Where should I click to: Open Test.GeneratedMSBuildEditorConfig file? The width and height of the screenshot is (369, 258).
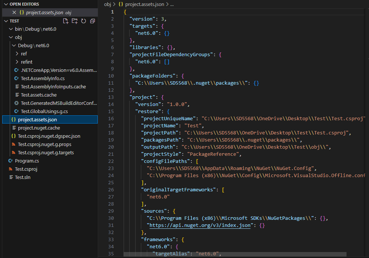(x=50, y=103)
